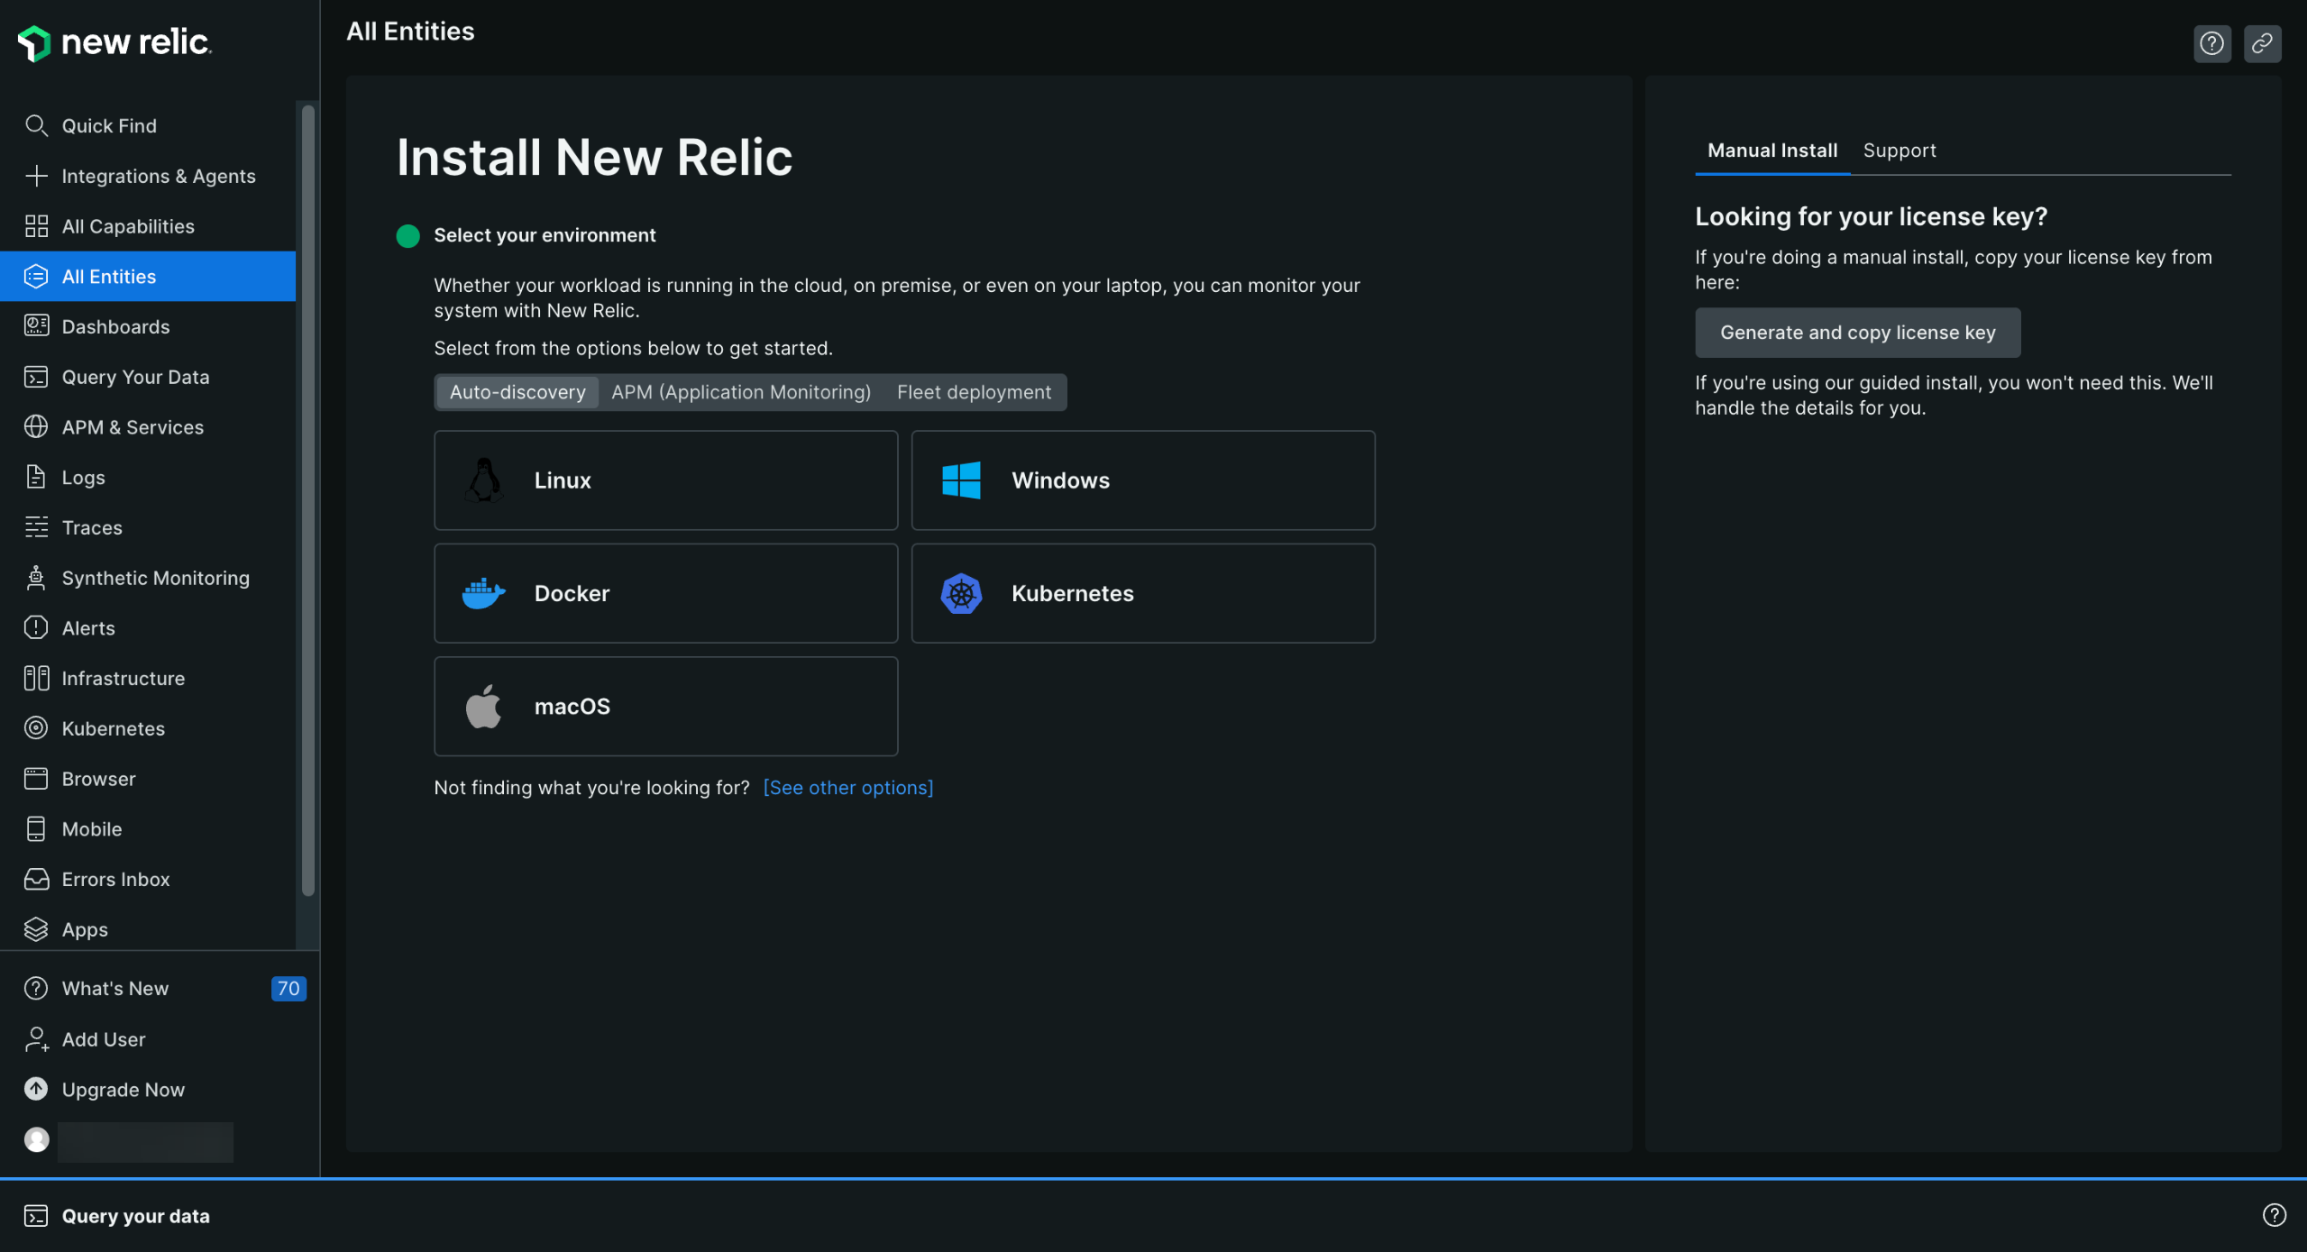Click the user avatar icon at bottom
This screenshot has width=2307, height=1252.
pyautogui.click(x=36, y=1140)
